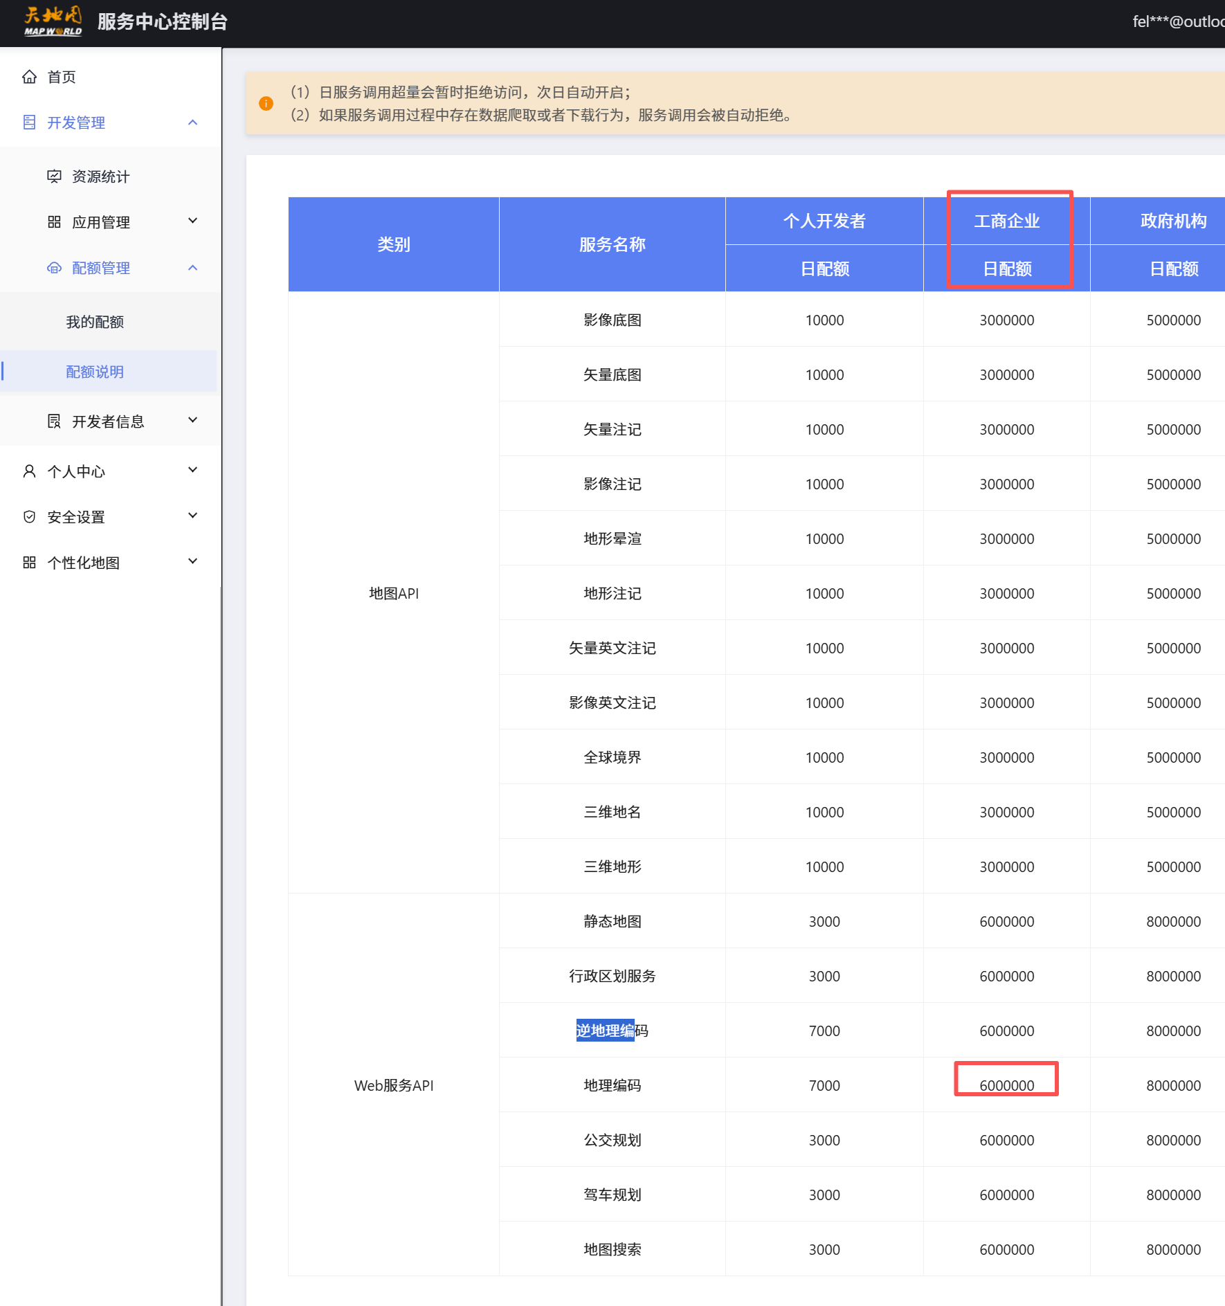This screenshot has width=1225, height=1306.
Task: Click the 影像注记 service name
Action: click(612, 484)
